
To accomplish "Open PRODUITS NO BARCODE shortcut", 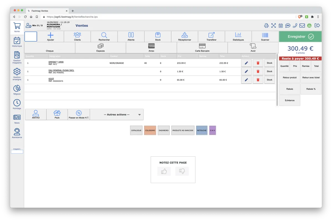I will pyautogui.click(x=183, y=130).
